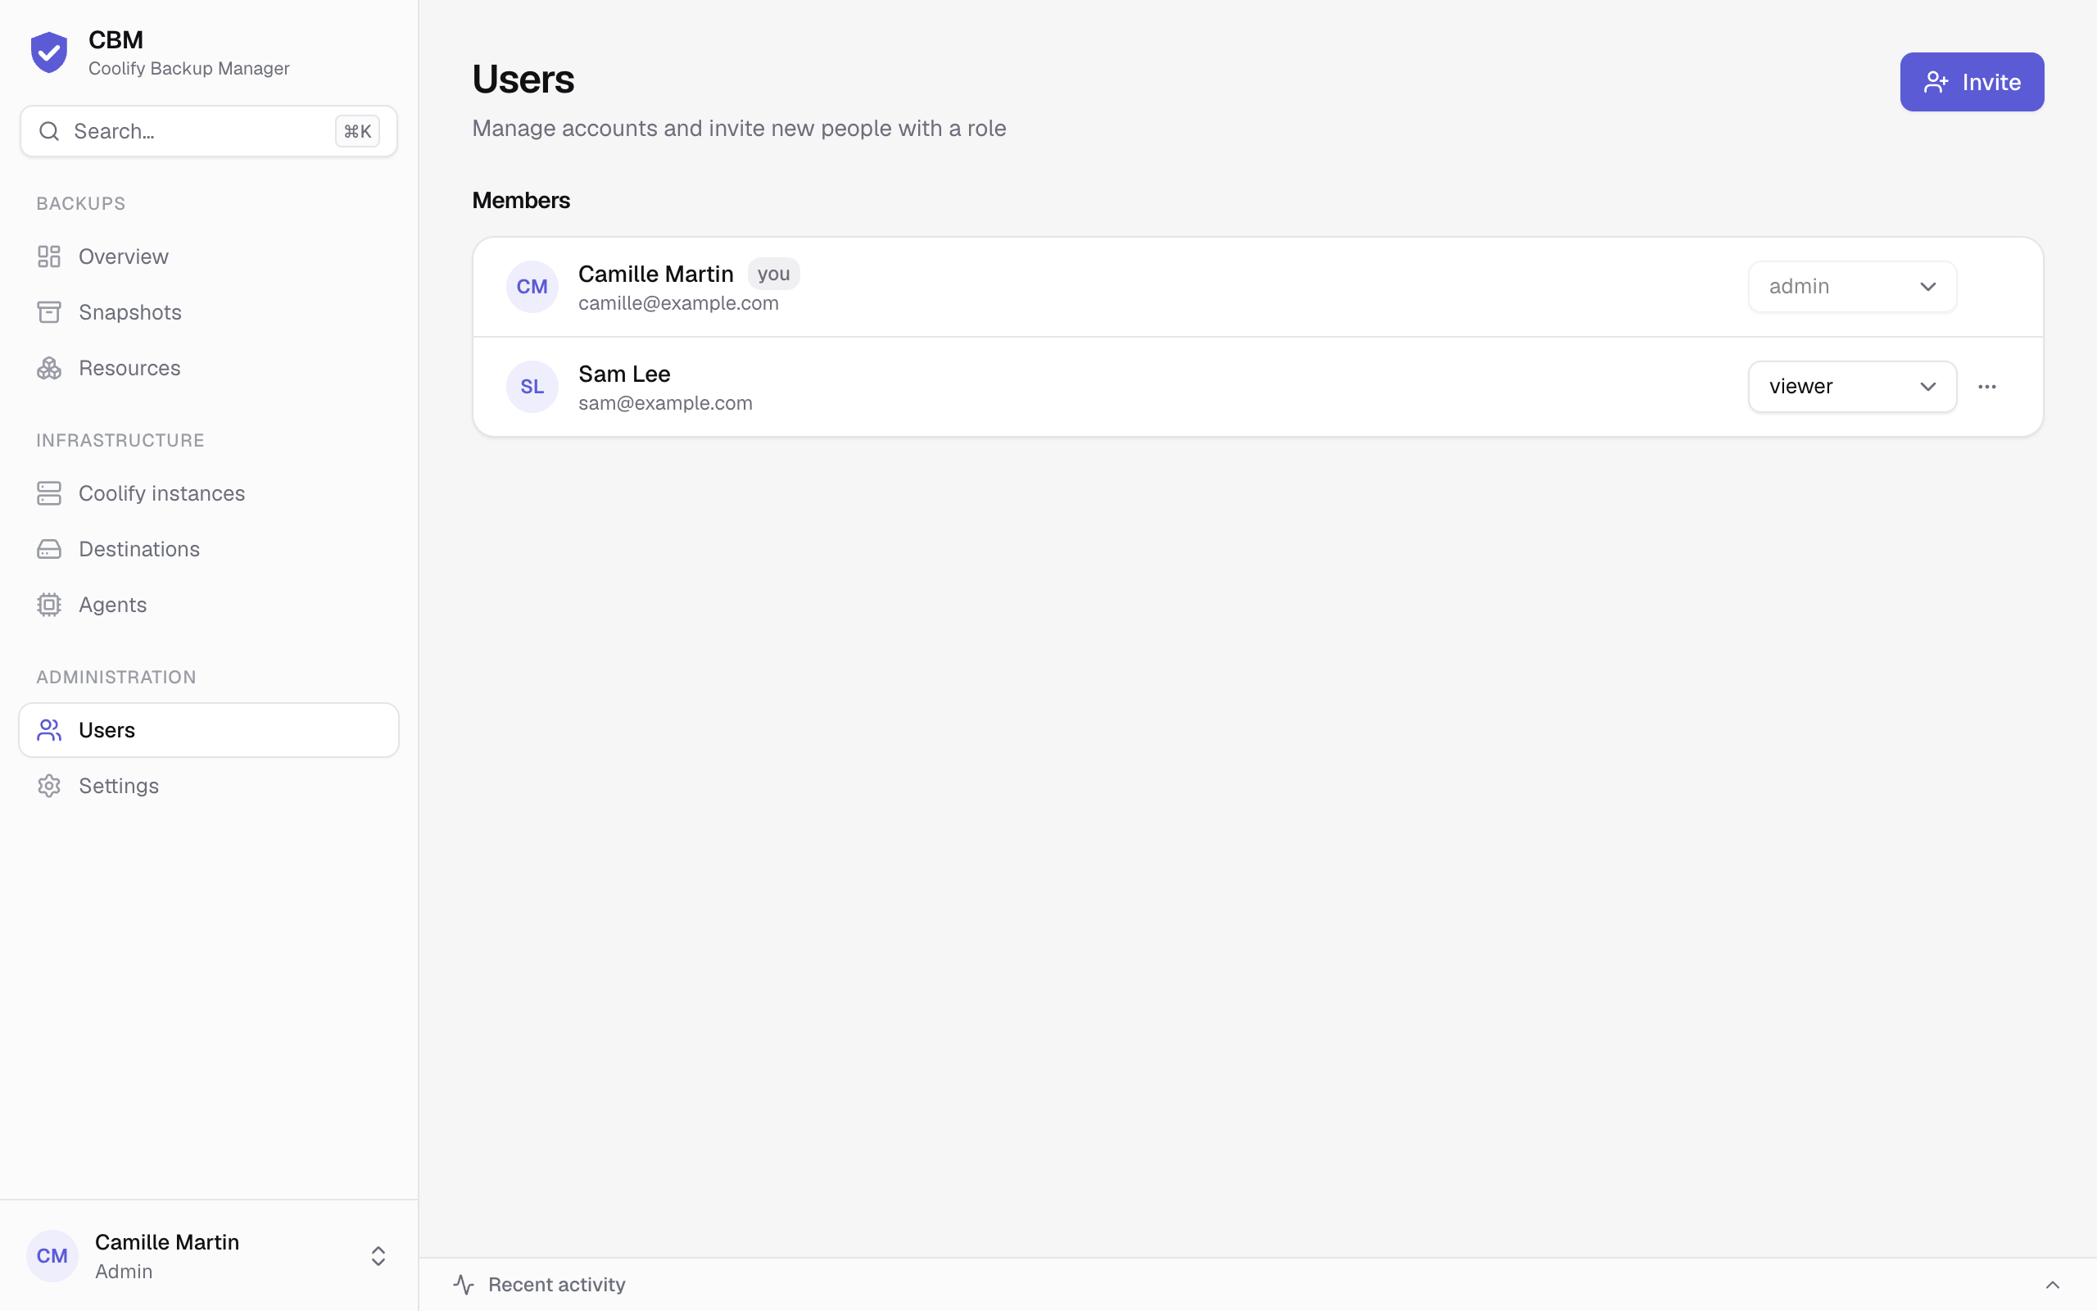Click the ⌘K shortcut badge
The height and width of the screenshot is (1311, 2097).
coord(357,131)
